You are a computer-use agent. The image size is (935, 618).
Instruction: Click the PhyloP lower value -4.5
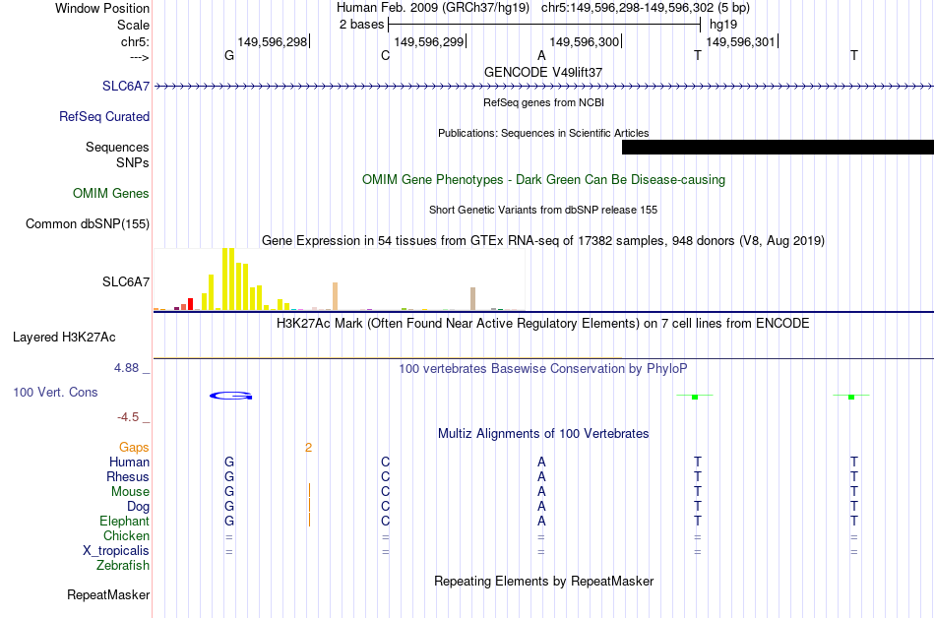[128, 416]
